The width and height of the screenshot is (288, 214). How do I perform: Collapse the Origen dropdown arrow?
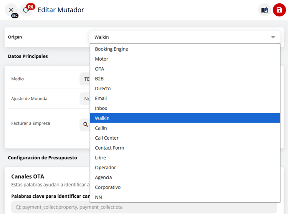273,37
